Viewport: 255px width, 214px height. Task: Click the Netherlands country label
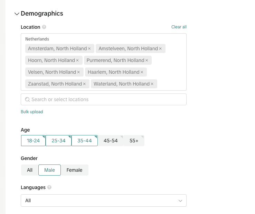point(37,39)
